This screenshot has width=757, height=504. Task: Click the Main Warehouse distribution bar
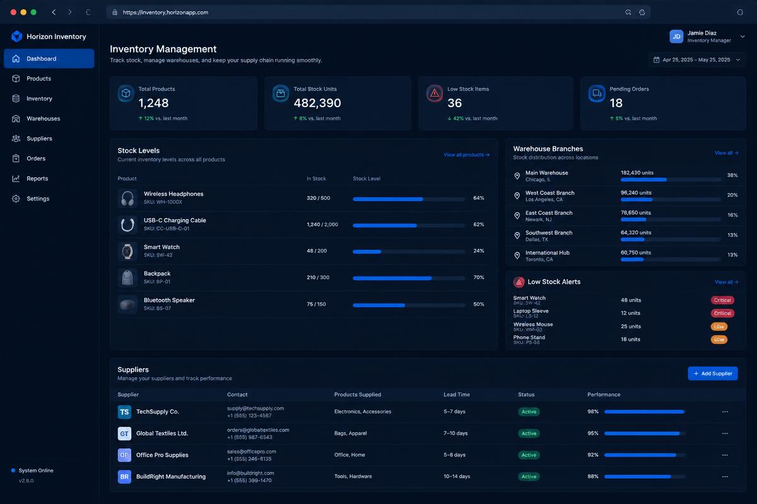click(x=671, y=180)
